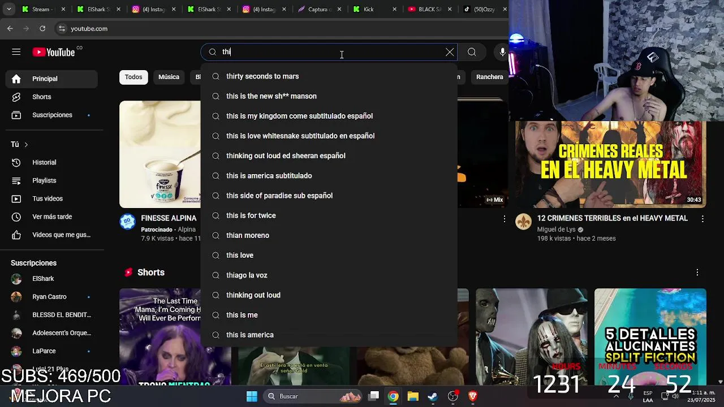
Task: Open the YouTube hamburger guide menu
Action: [16, 52]
